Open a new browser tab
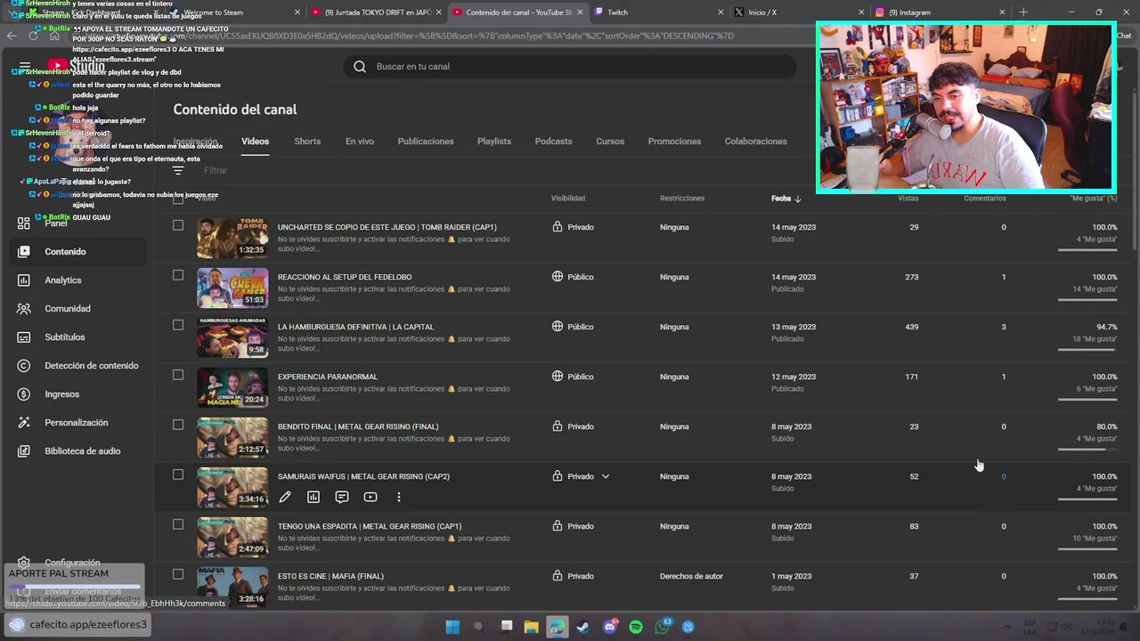The image size is (1140, 641). [1023, 12]
